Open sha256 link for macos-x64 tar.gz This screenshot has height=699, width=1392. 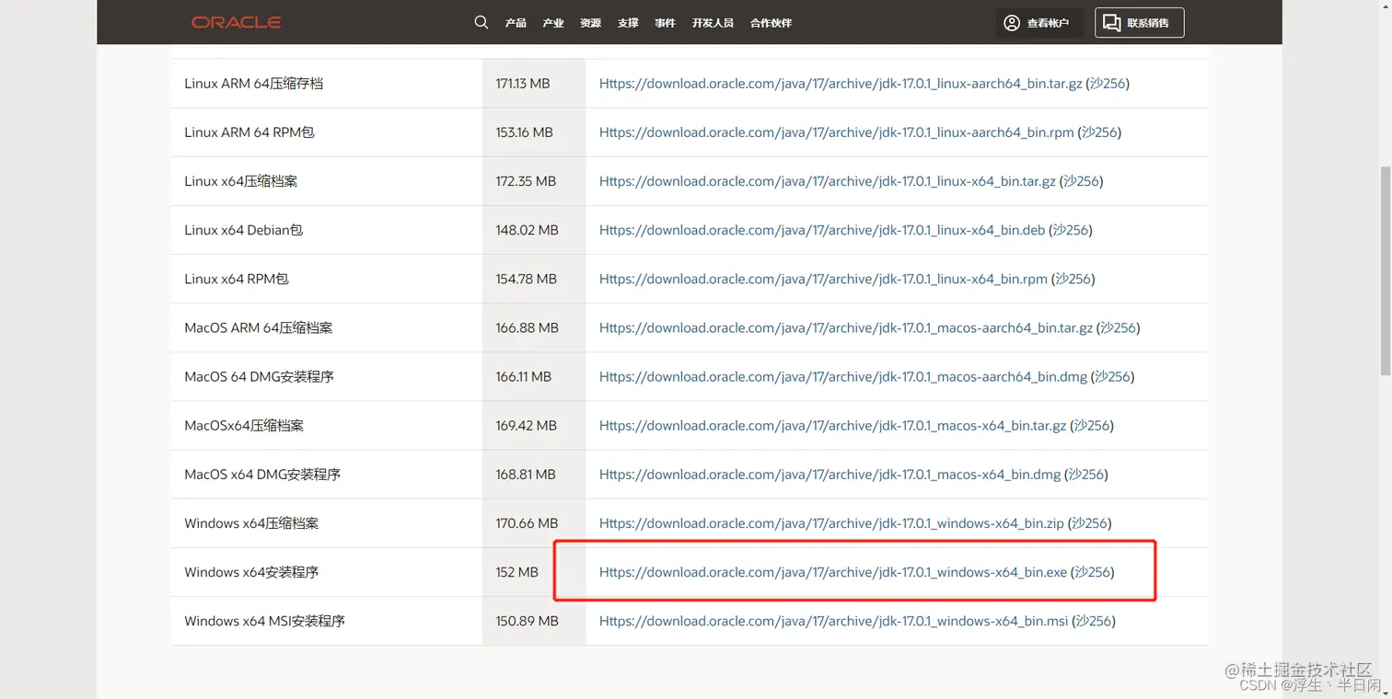(1092, 425)
